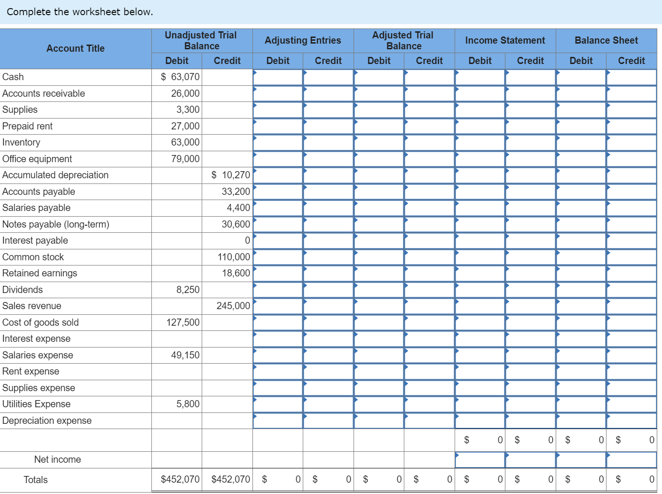The height and width of the screenshot is (494, 662).
Task: Click Supplies expense Income Statement Debit cell
Action: click(x=480, y=388)
